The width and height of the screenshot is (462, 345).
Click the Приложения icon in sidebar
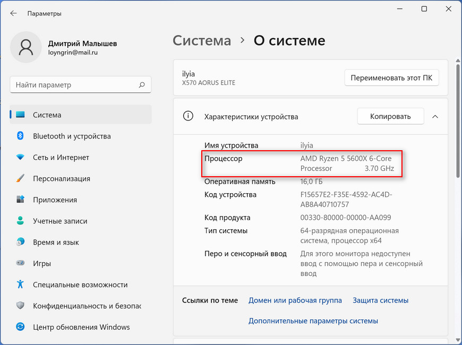20,200
